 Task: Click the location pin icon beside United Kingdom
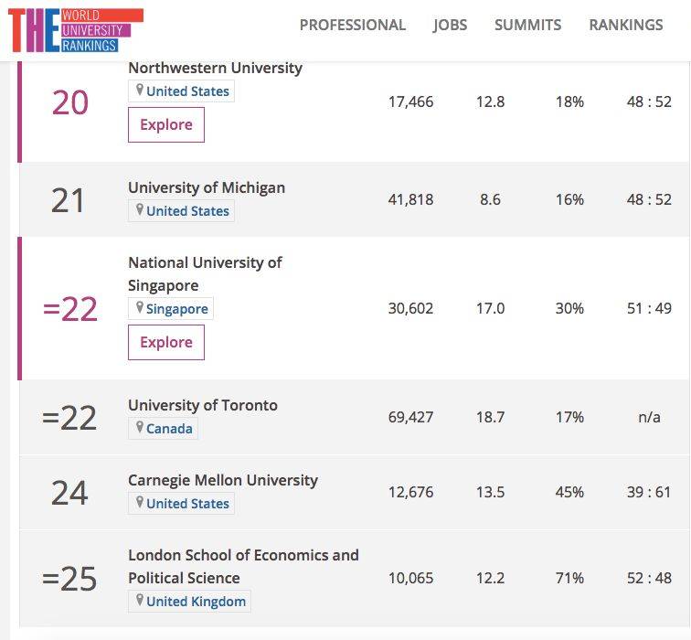[x=140, y=601]
